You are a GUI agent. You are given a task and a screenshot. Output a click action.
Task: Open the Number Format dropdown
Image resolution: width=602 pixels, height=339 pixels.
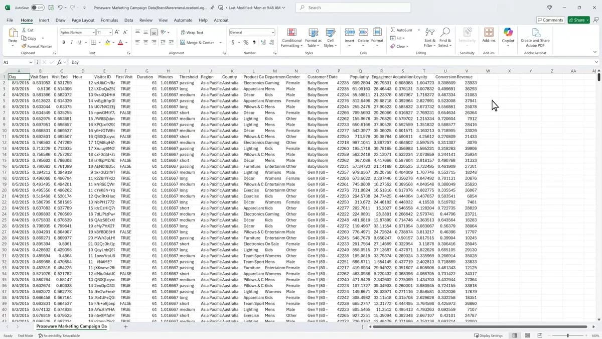point(271,32)
